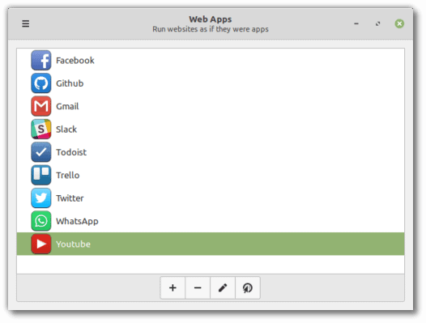Screen dimensions: 426x323
Task: Open the hamburger menu
Action: click(x=26, y=23)
